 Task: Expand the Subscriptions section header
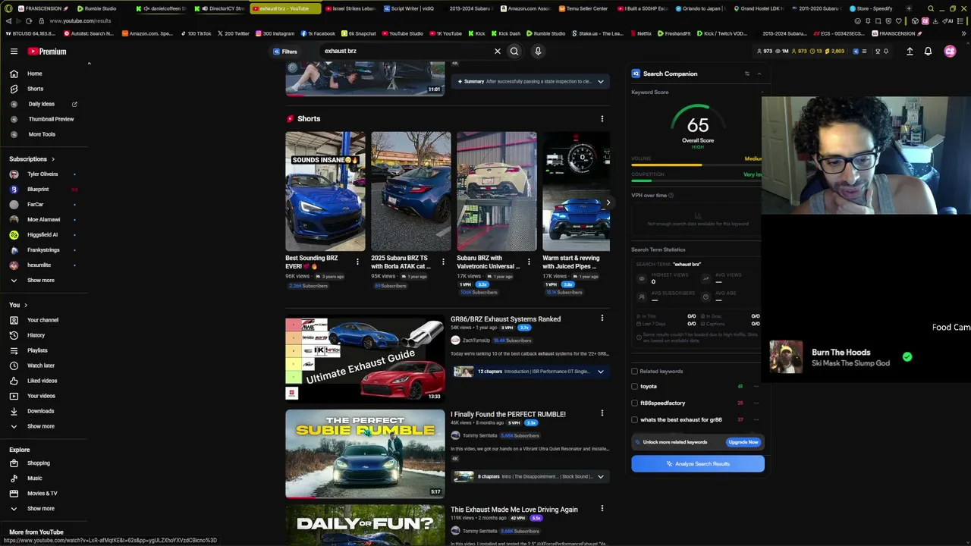point(32,159)
